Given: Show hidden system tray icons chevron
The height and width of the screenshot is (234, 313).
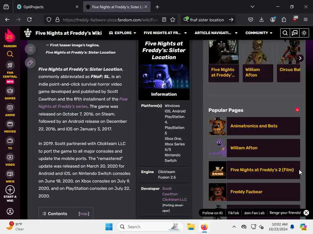Looking at the screenshot, I should [234, 227].
